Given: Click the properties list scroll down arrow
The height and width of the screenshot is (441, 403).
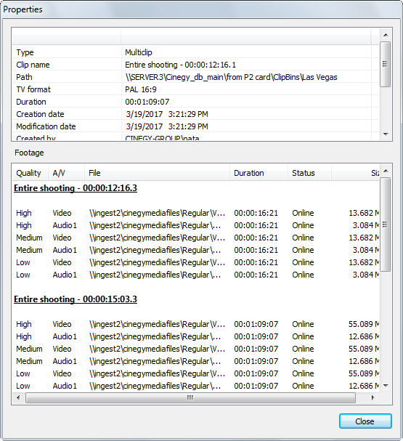Looking at the screenshot, I should [x=386, y=134].
